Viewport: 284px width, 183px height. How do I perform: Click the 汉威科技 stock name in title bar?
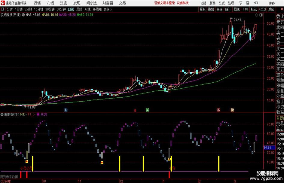coord(183,3)
